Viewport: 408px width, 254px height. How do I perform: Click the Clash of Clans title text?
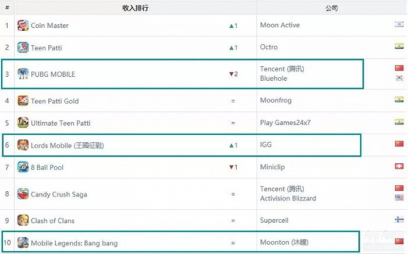click(x=52, y=221)
